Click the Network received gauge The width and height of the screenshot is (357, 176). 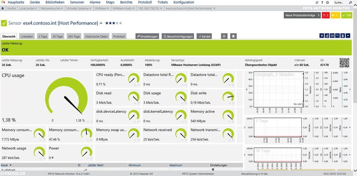181,134
